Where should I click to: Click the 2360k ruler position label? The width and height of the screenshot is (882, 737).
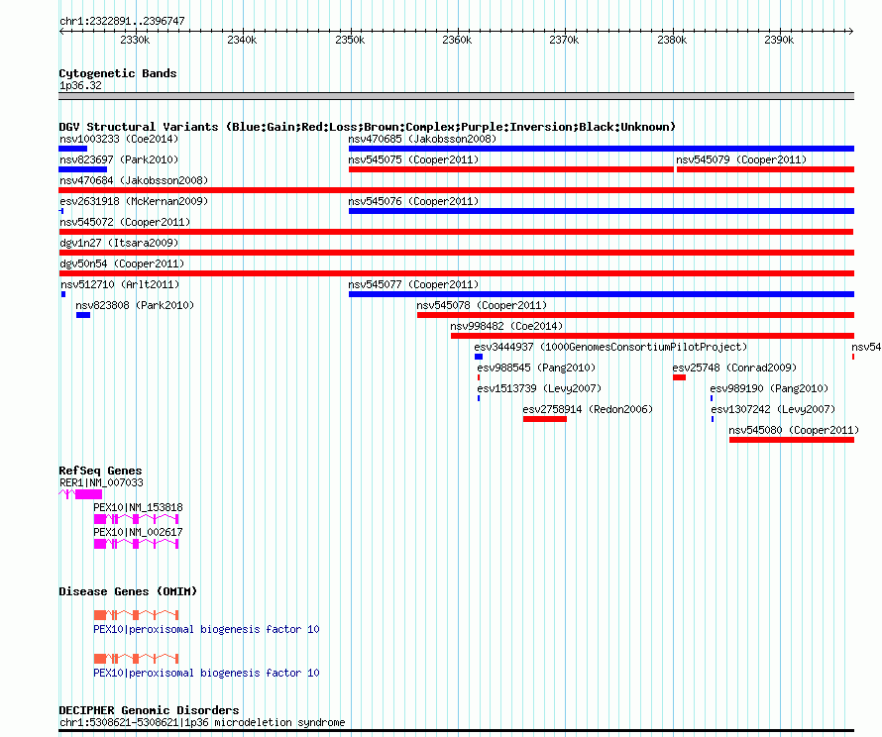pyautogui.click(x=457, y=40)
